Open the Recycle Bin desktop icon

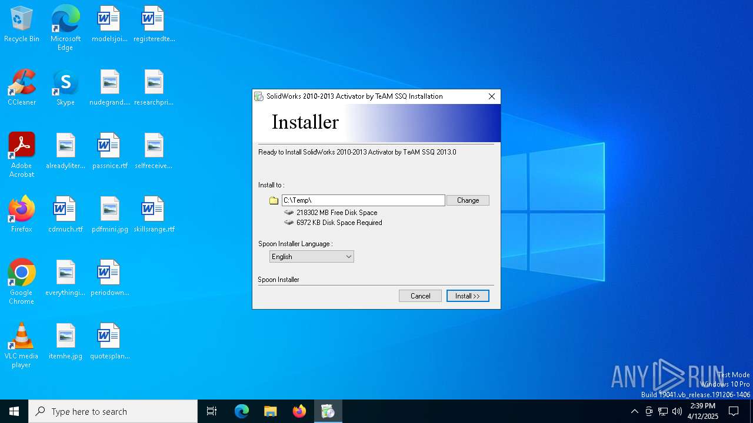pos(22,25)
